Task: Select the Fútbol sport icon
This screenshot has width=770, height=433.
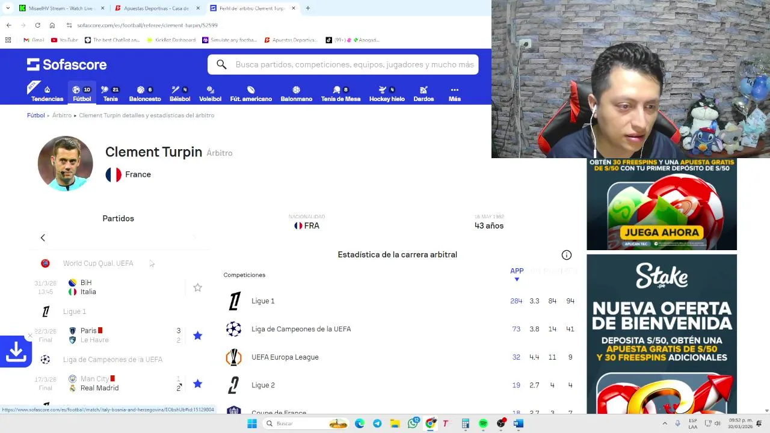Action: (82, 94)
